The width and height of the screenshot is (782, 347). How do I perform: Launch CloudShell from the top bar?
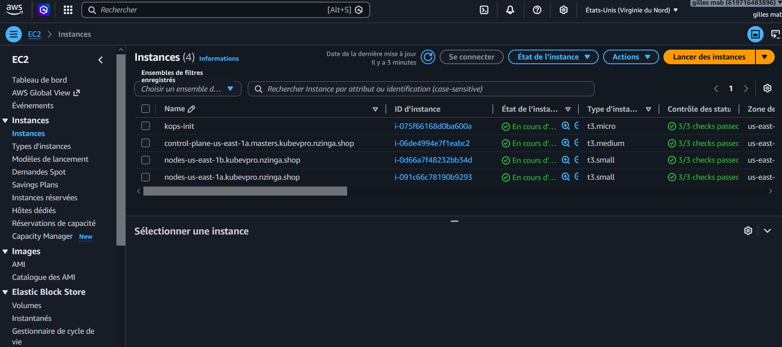click(484, 10)
